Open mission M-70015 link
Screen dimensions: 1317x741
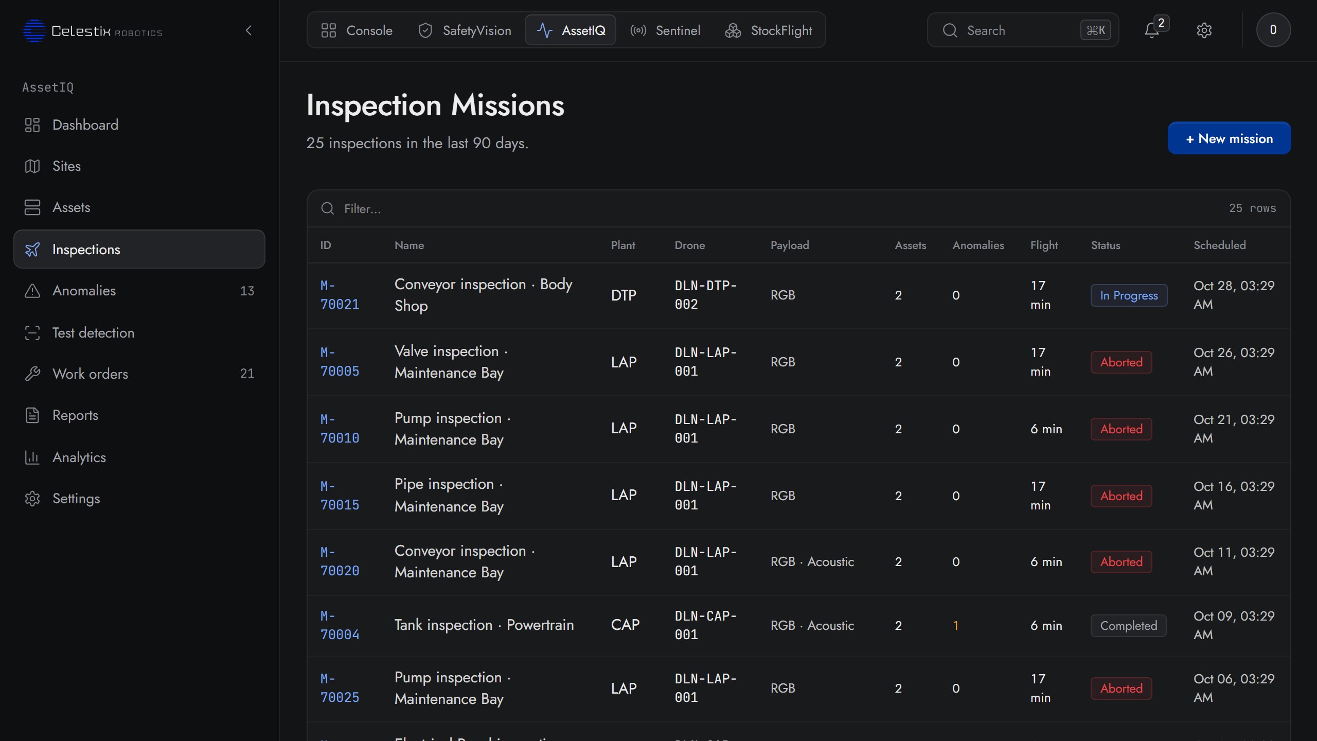click(x=340, y=496)
